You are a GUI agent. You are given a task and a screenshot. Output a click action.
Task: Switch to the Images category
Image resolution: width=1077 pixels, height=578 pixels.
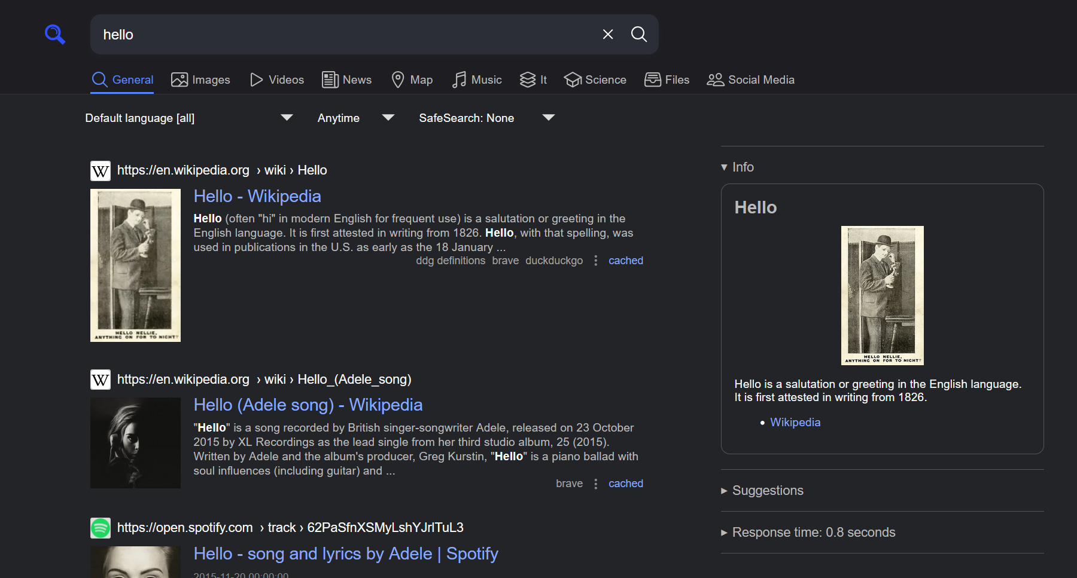tap(200, 79)
